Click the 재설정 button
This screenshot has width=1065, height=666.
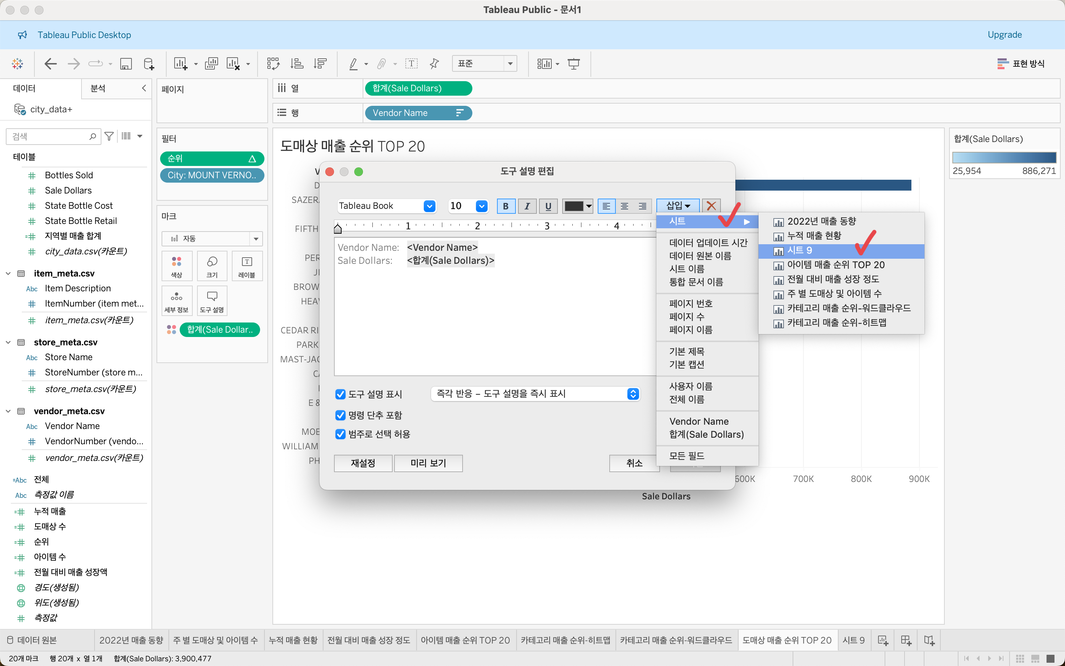[x=363, y=463]
